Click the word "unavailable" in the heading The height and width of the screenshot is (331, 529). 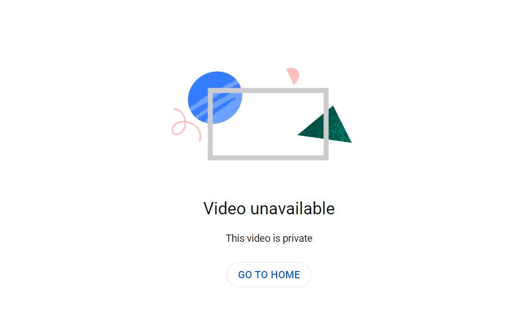tap(292, 209)
